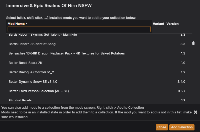Click the mod list scrollbar thumb
The image size is (200, 132).
point(193,43)
